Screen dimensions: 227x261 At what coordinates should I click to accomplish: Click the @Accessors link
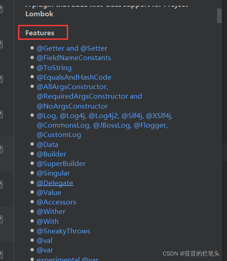56,202
